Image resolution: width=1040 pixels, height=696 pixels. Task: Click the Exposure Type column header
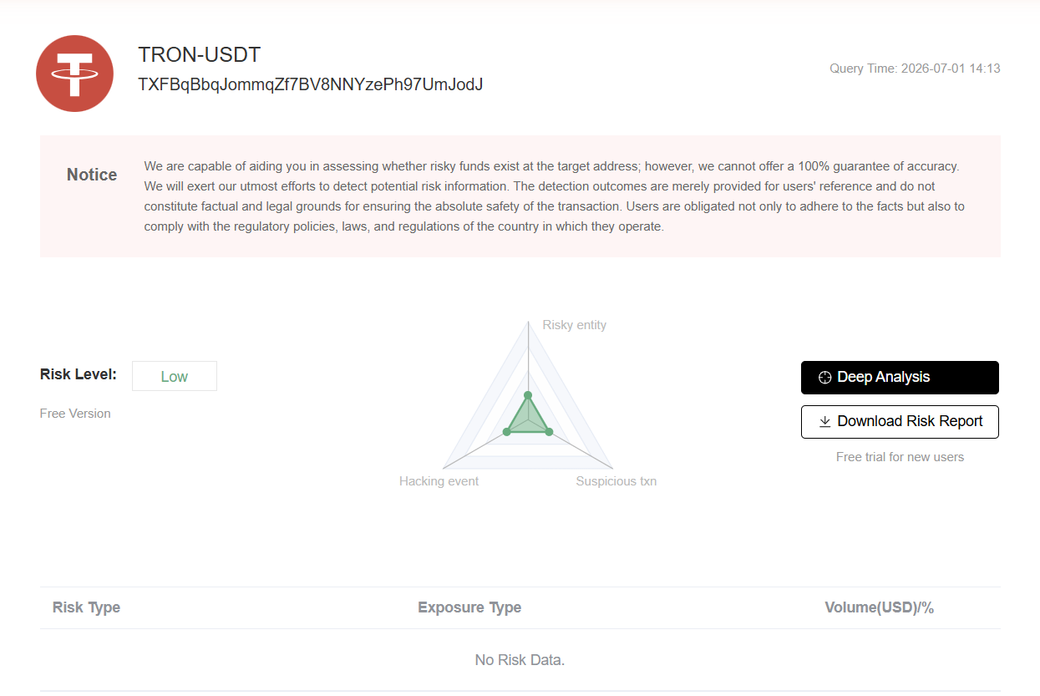(x=469, y=607)
